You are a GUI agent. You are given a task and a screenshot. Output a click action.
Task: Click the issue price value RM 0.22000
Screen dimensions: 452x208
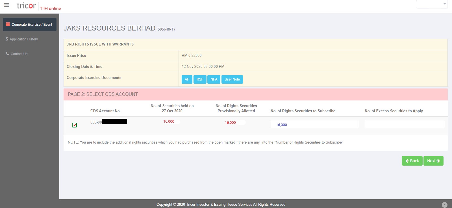[x=192, y=56]
